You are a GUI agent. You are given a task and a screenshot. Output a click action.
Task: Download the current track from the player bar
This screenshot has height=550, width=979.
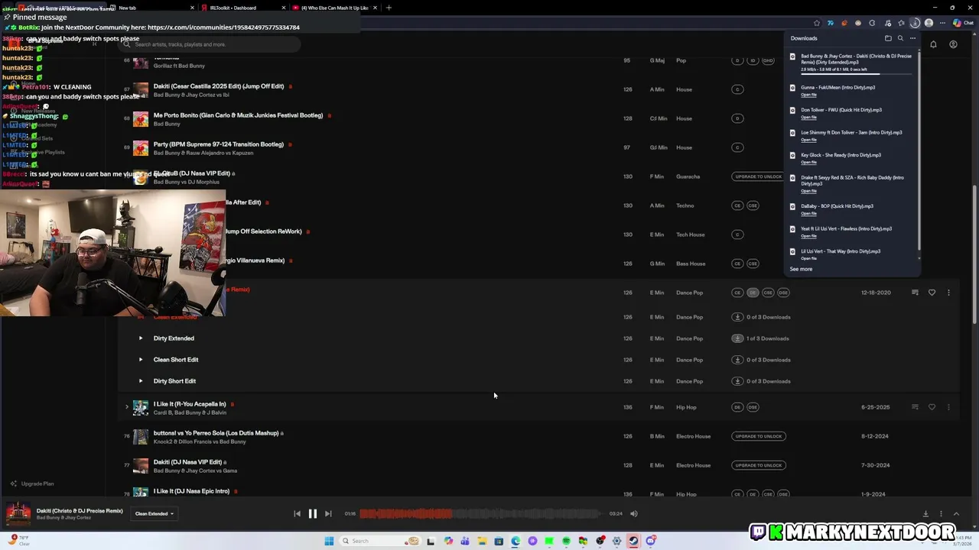pos(925,513)
